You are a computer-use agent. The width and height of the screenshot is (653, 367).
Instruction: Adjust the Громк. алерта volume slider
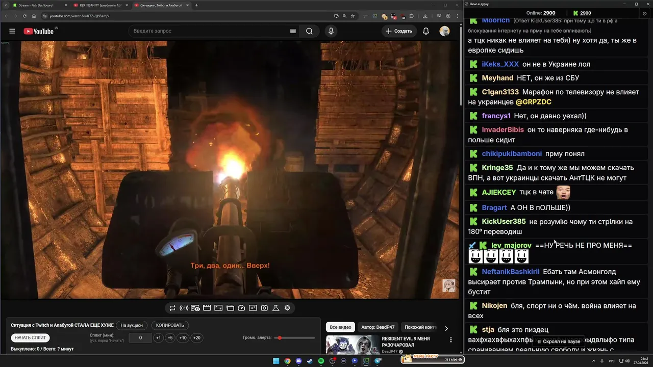294,338
